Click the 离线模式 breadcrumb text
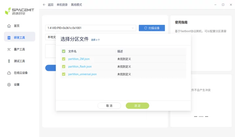 point(76,5)
